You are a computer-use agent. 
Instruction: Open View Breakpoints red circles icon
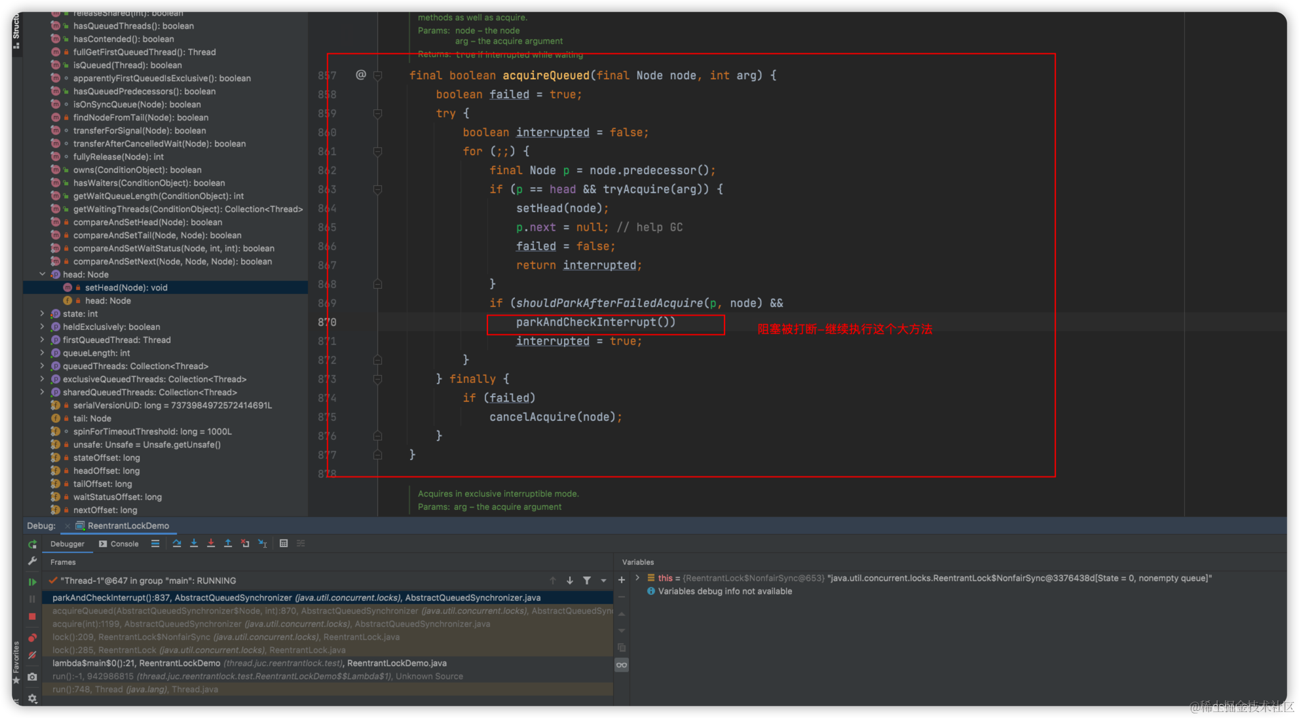[32, 637]
